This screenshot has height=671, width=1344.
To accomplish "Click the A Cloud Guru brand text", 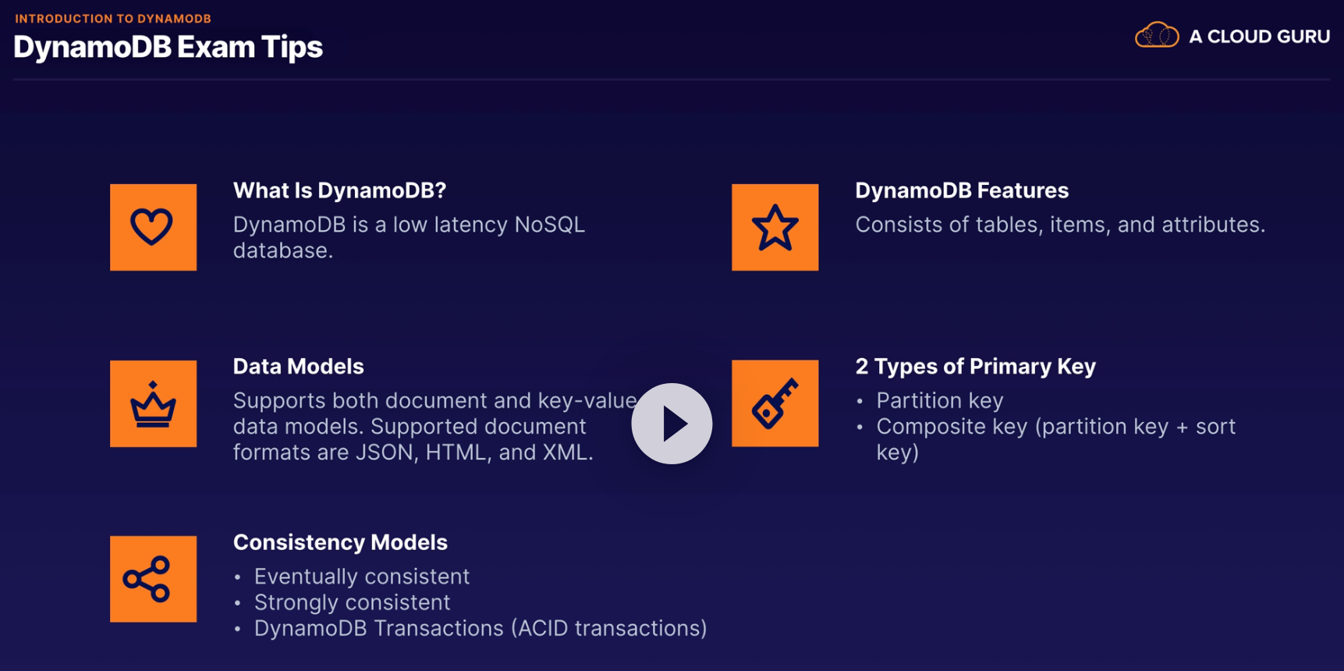I will [x=1258, y=37].
